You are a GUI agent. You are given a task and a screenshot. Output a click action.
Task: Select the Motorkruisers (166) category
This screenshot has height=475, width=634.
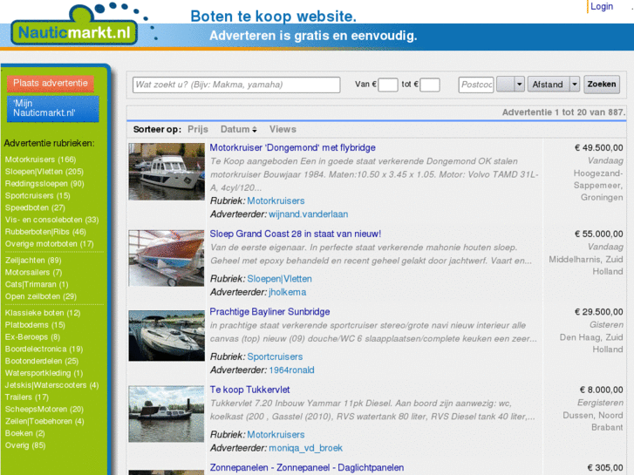tap(40, 159)
